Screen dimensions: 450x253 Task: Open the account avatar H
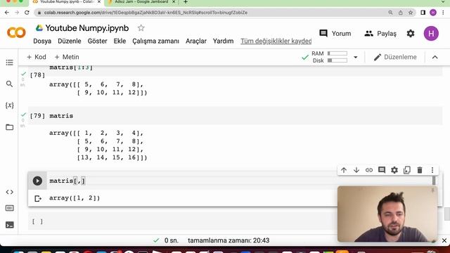[431, 34]
